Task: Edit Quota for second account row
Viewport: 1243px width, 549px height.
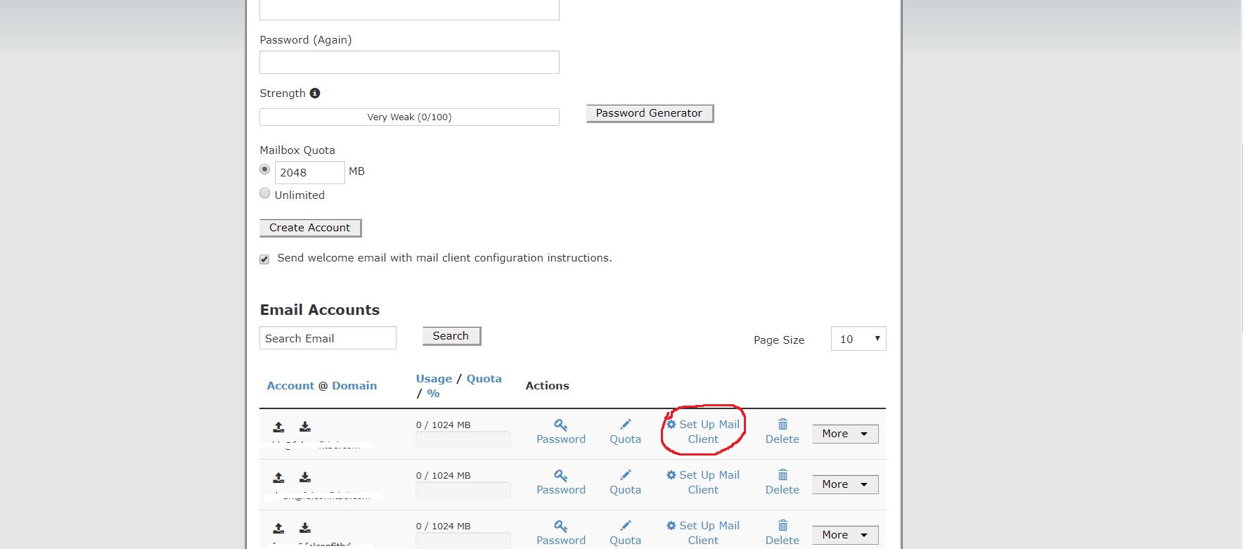Action: coord(625,482)
